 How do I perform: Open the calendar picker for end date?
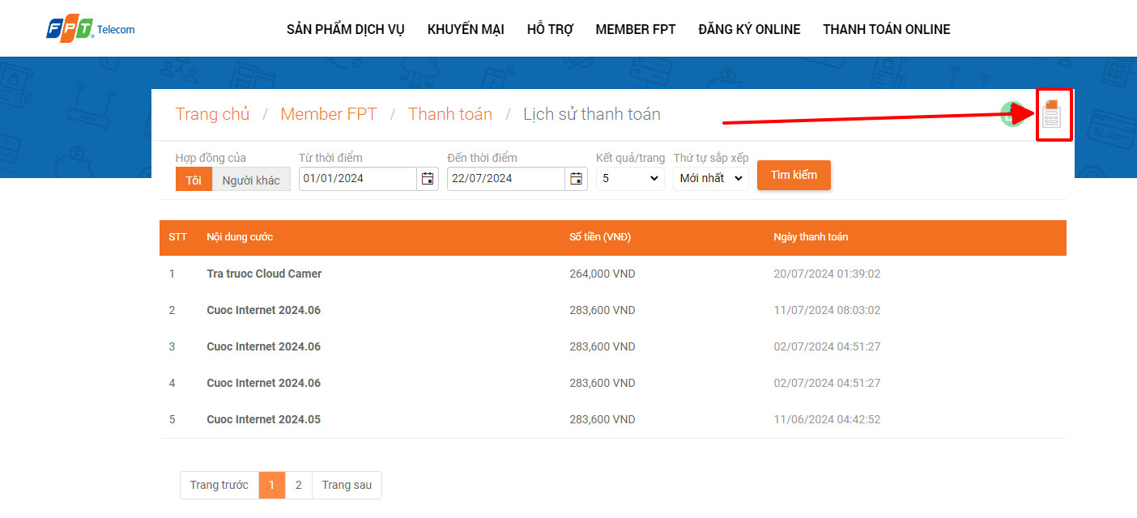pyautogui.click(x=576, y=179)
